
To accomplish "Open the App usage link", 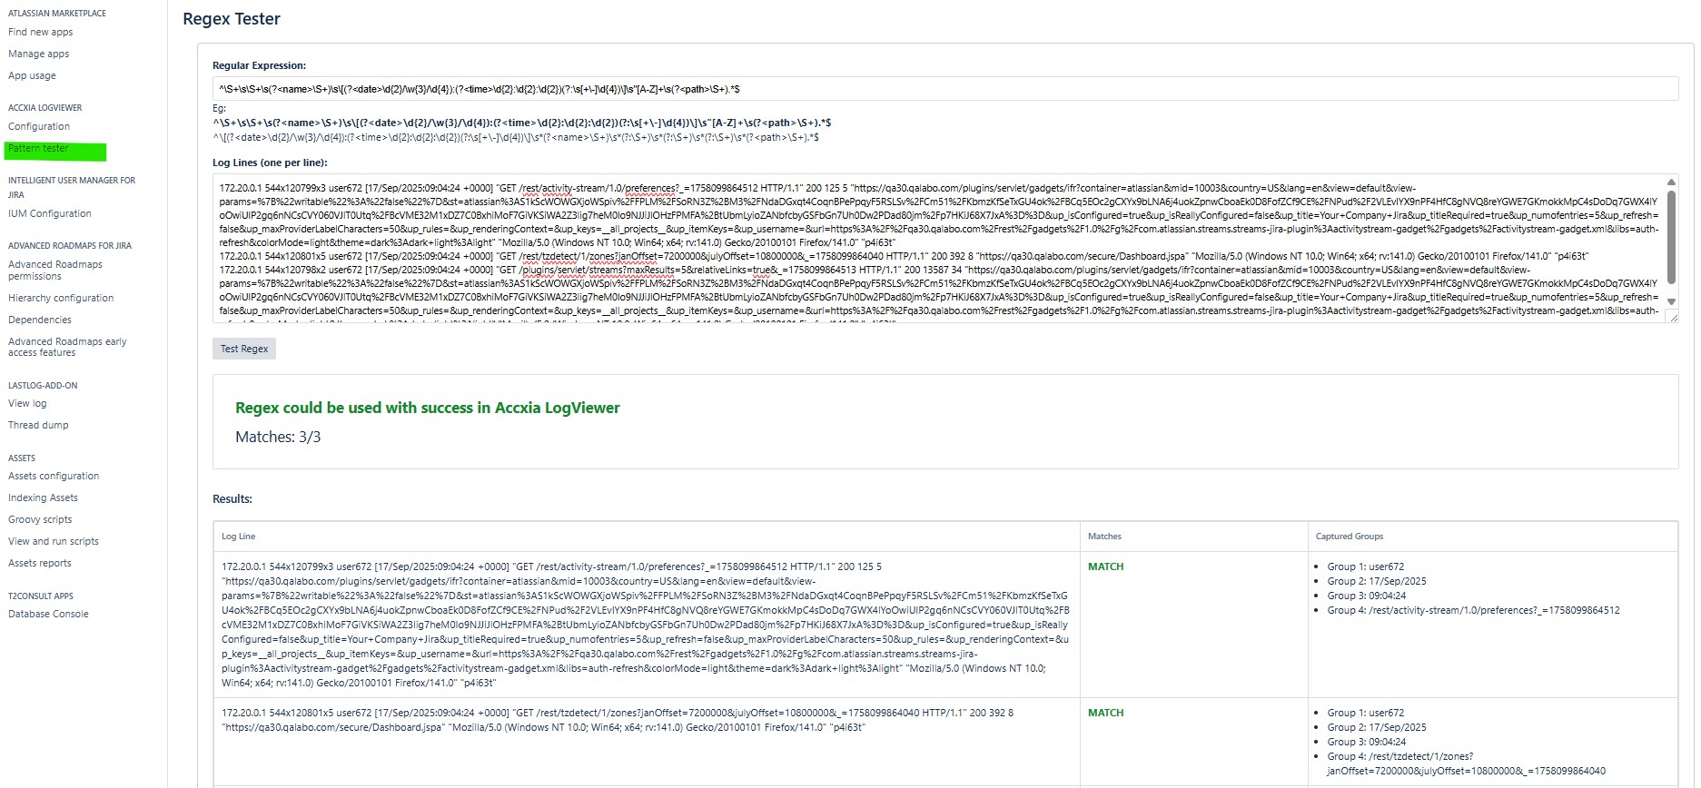I will pos(32,75).
